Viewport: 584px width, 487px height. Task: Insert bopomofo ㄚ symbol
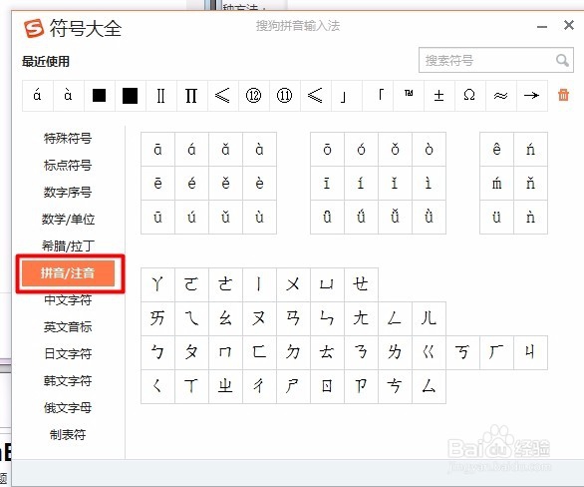coord(157,284)
